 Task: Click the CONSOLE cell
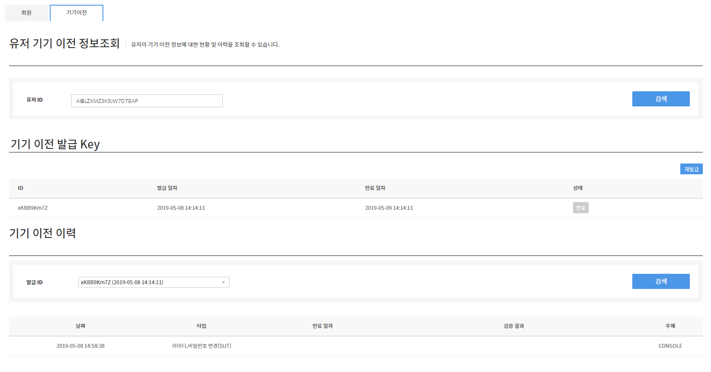pyautogui.click(x=670, y=346)
